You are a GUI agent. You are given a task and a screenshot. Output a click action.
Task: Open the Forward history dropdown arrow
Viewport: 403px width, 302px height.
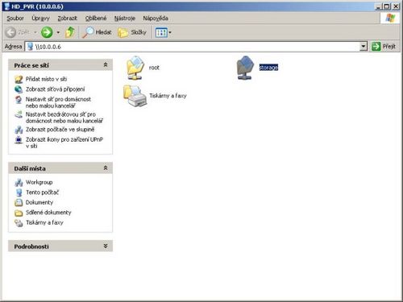click(58, 32)
